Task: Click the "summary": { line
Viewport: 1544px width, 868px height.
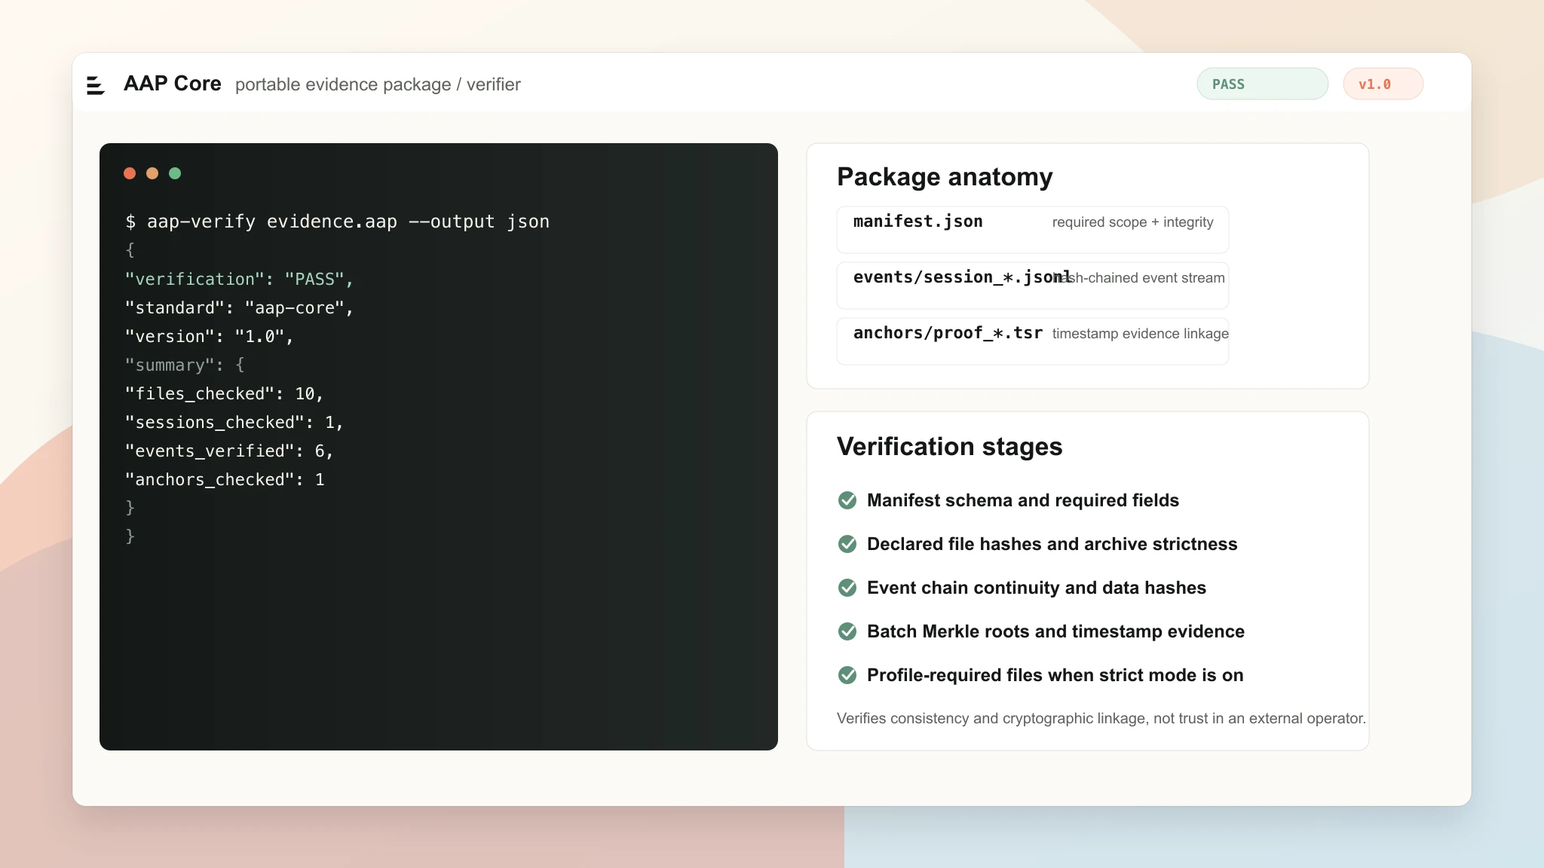Action: tap(185, 365)
